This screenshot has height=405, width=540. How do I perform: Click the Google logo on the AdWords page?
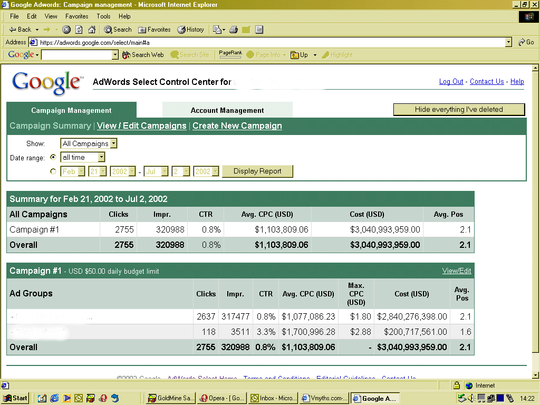47,83
